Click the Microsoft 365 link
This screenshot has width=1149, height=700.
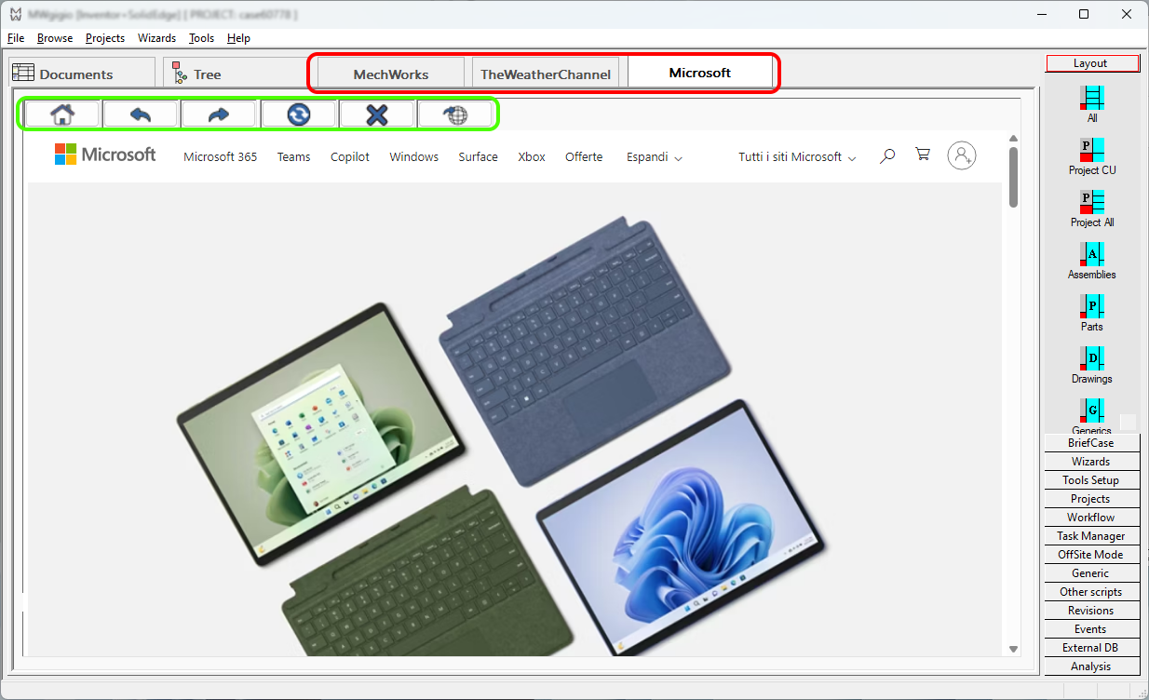pos(221,157)
